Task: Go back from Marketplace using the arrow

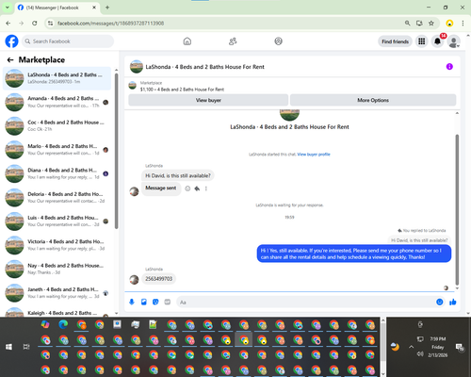Action: [10, 59]
